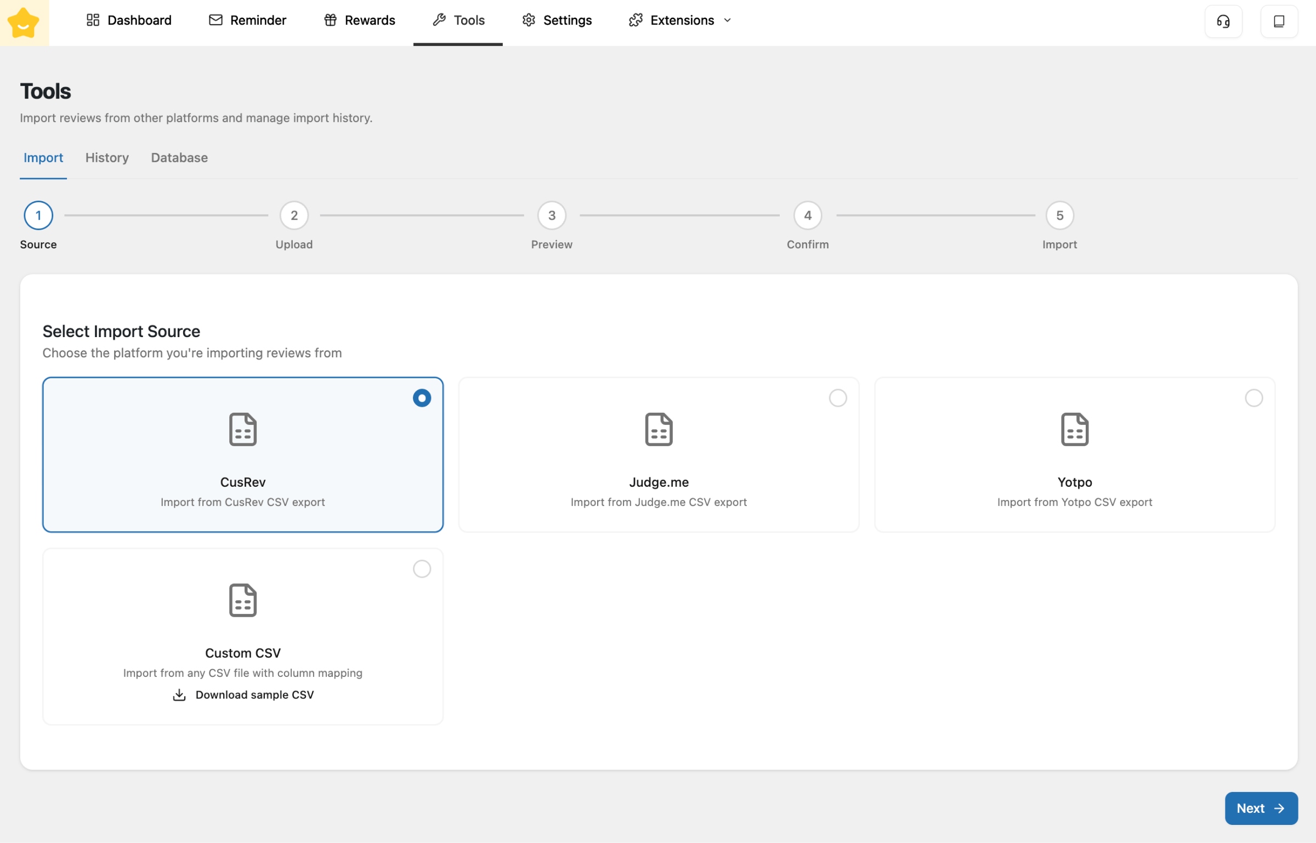
Task: Click step 2 Upload in progress stepper
Action: point(294,216)
